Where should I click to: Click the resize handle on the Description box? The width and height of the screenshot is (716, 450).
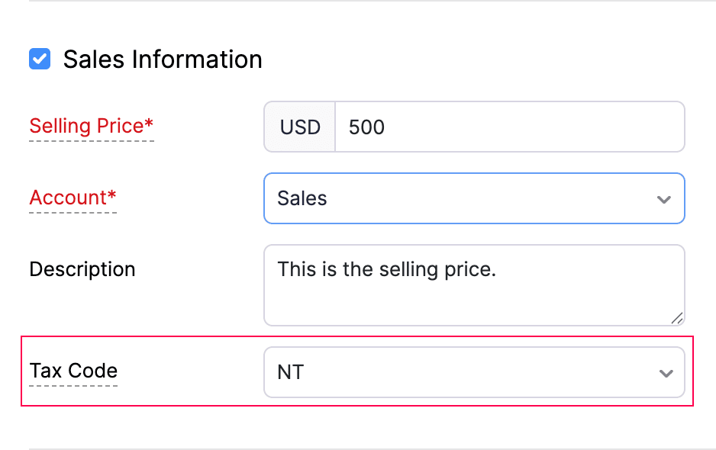tap(678, 319)
